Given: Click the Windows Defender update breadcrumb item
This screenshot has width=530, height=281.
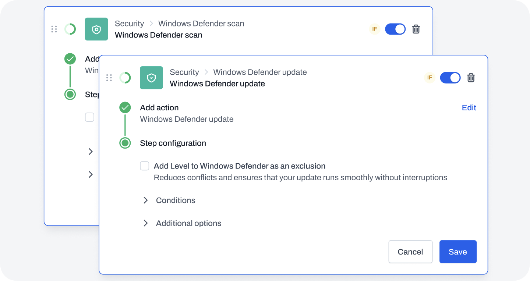Looking at the screenshot, I should click(259, 72).
